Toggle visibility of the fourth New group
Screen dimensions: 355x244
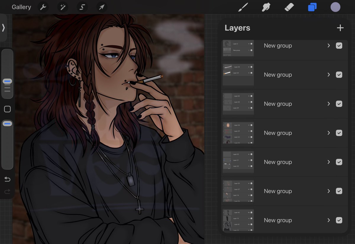339,133
